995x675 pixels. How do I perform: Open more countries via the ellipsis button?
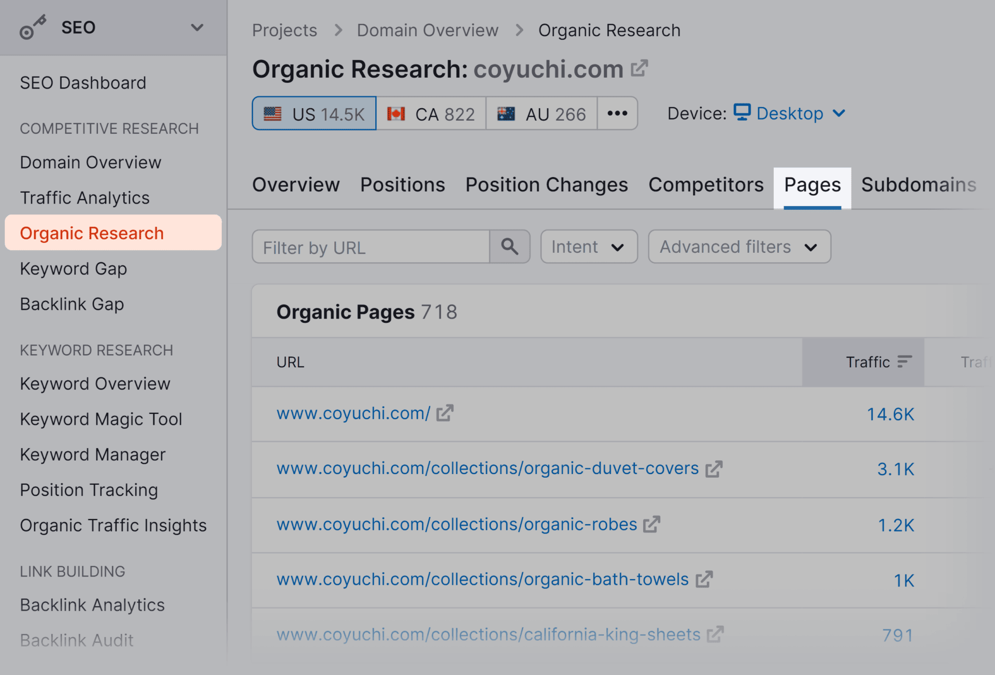tap(617, 113)
